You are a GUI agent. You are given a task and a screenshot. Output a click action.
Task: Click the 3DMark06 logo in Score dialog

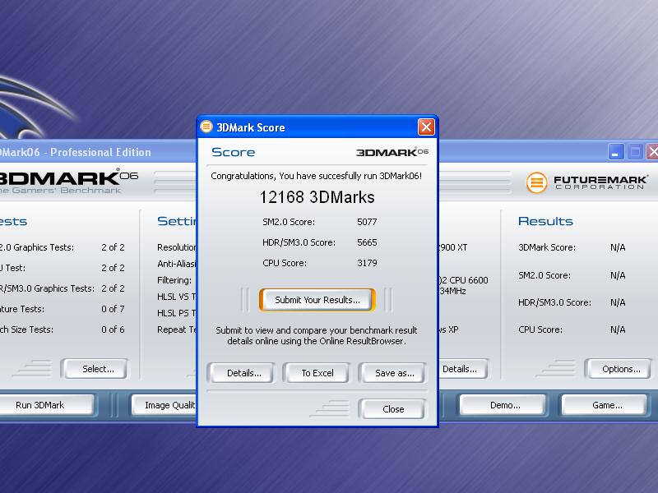[392, 152]
